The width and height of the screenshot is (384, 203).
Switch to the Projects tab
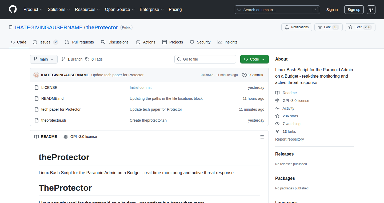173,42
